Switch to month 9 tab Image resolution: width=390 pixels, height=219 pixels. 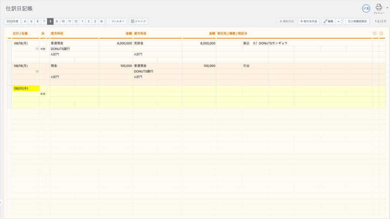[56, 21]
